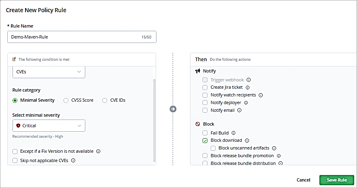Open info icon beside Block unscanned artifacts

[x=274, y=148]
